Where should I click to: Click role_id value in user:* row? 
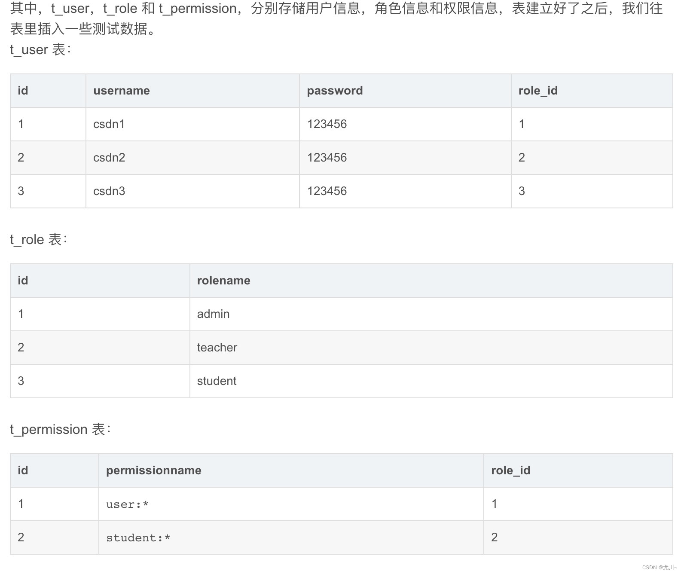578,504
